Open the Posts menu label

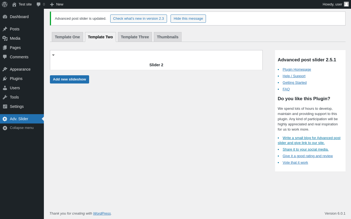tap(15, 29)
